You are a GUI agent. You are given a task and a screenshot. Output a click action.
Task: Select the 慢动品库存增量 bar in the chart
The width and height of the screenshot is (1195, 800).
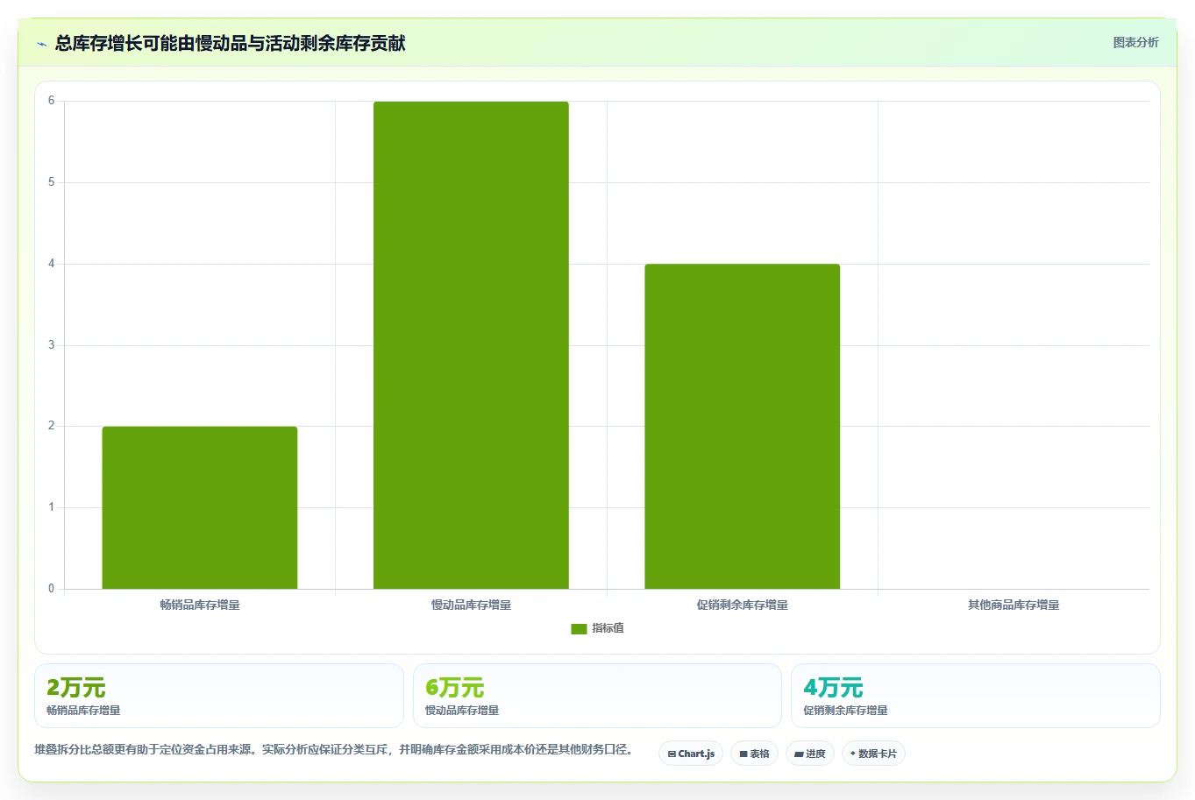[x=471, y=345]
